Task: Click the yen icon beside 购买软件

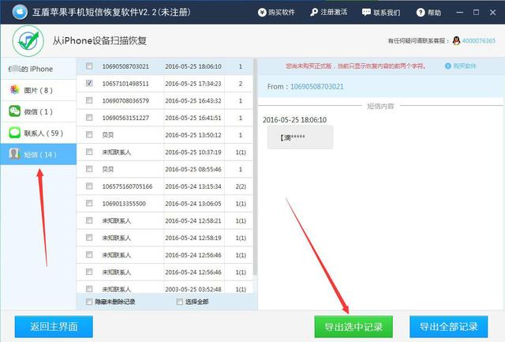Action: pyautogui.click(x=262, y=13)
